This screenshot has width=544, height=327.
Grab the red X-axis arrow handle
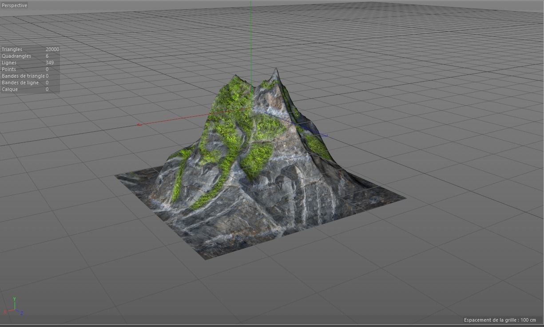(139, 125)
